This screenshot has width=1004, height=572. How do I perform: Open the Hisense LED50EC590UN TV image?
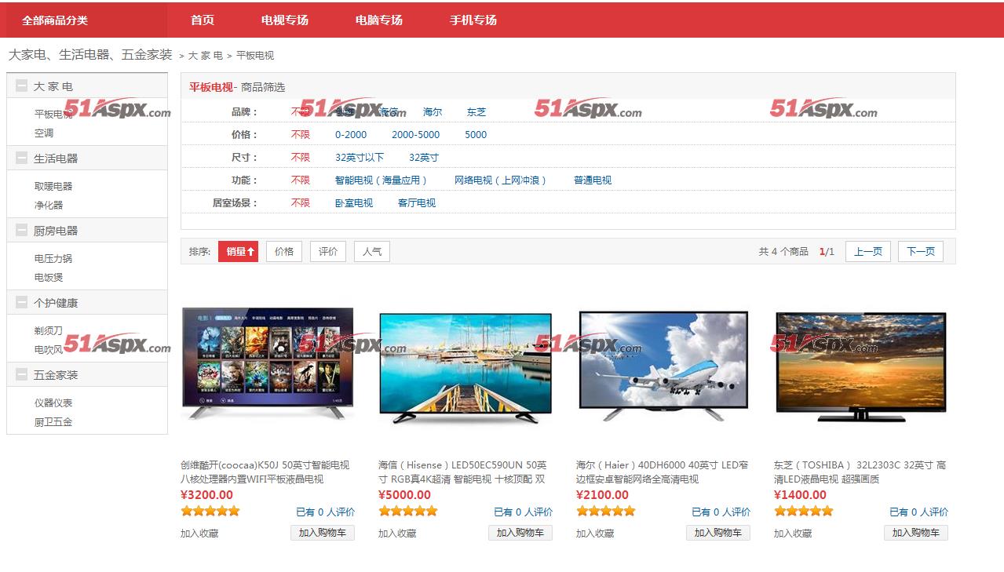click(x=465, y=368)
